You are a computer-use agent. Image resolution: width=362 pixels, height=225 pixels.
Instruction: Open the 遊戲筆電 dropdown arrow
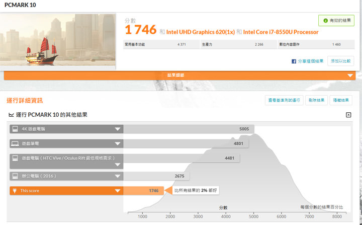pos(118,143)
